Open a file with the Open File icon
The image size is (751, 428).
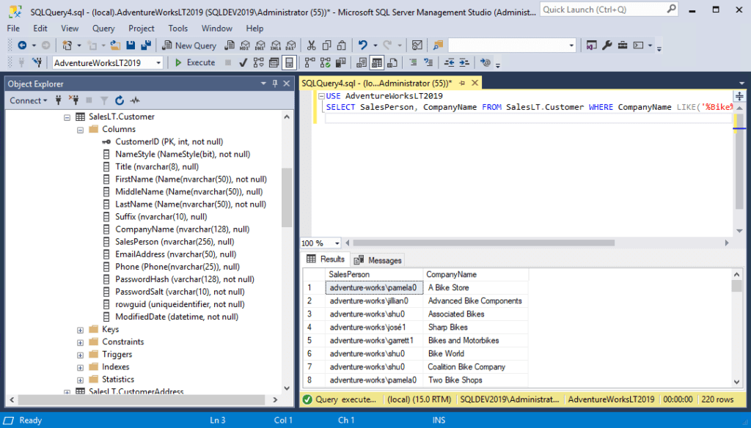point(115,45)
